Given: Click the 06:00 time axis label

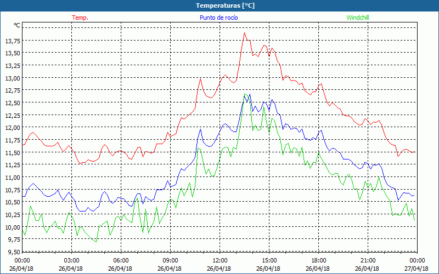Looking at the screenshot, I should click(x=121, y=260).
